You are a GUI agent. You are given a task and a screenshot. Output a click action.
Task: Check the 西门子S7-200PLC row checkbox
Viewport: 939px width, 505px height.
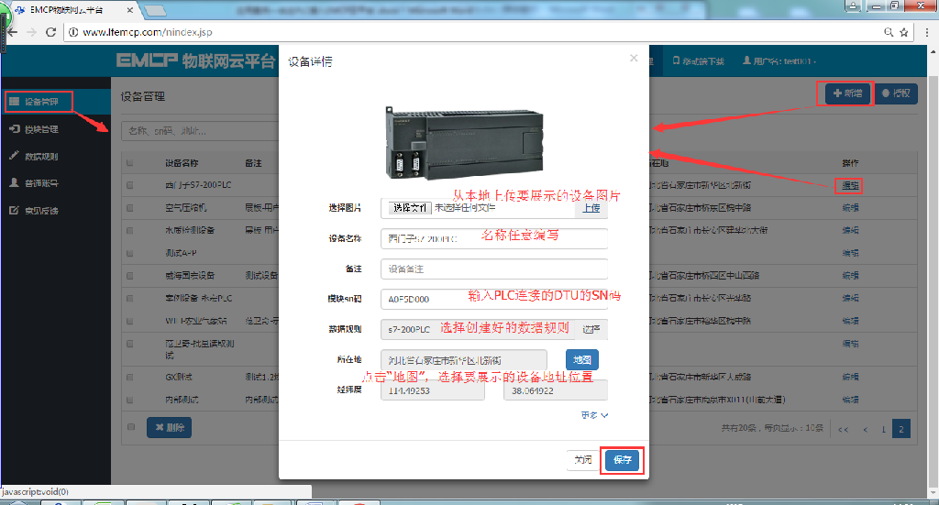pyautogui.click(x=130, y=185)
